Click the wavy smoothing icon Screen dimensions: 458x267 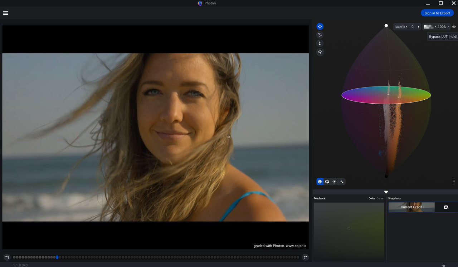[400, 27]
